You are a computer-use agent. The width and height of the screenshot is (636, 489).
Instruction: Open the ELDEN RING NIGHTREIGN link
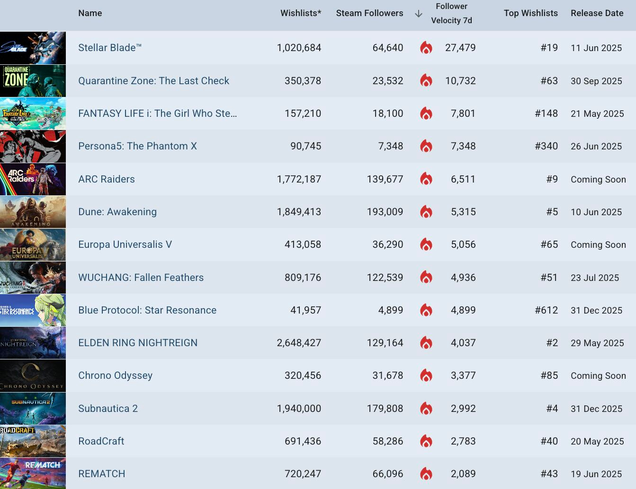pyautogui.click(x=138, y=343)
